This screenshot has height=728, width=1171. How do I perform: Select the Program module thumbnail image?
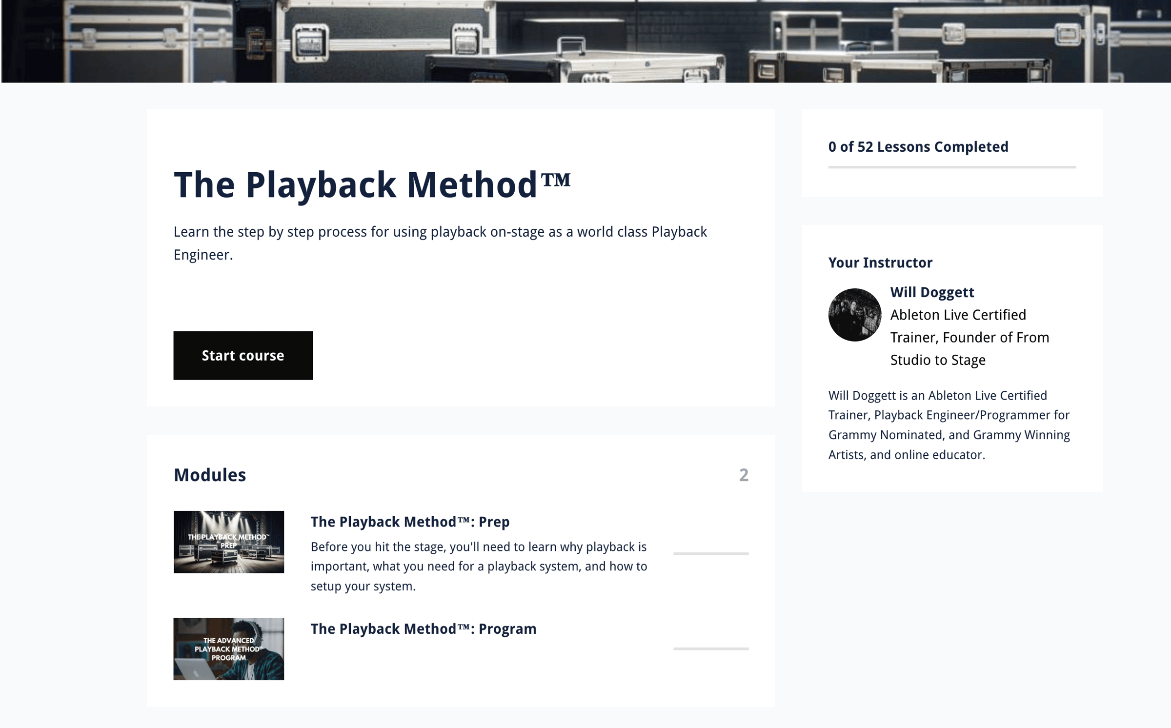(x=229, y=649)
